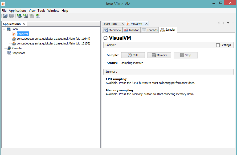Start Memory sampling
This screenshot has height=155, width=237.
pyautogui.click(x=159, y=55)
